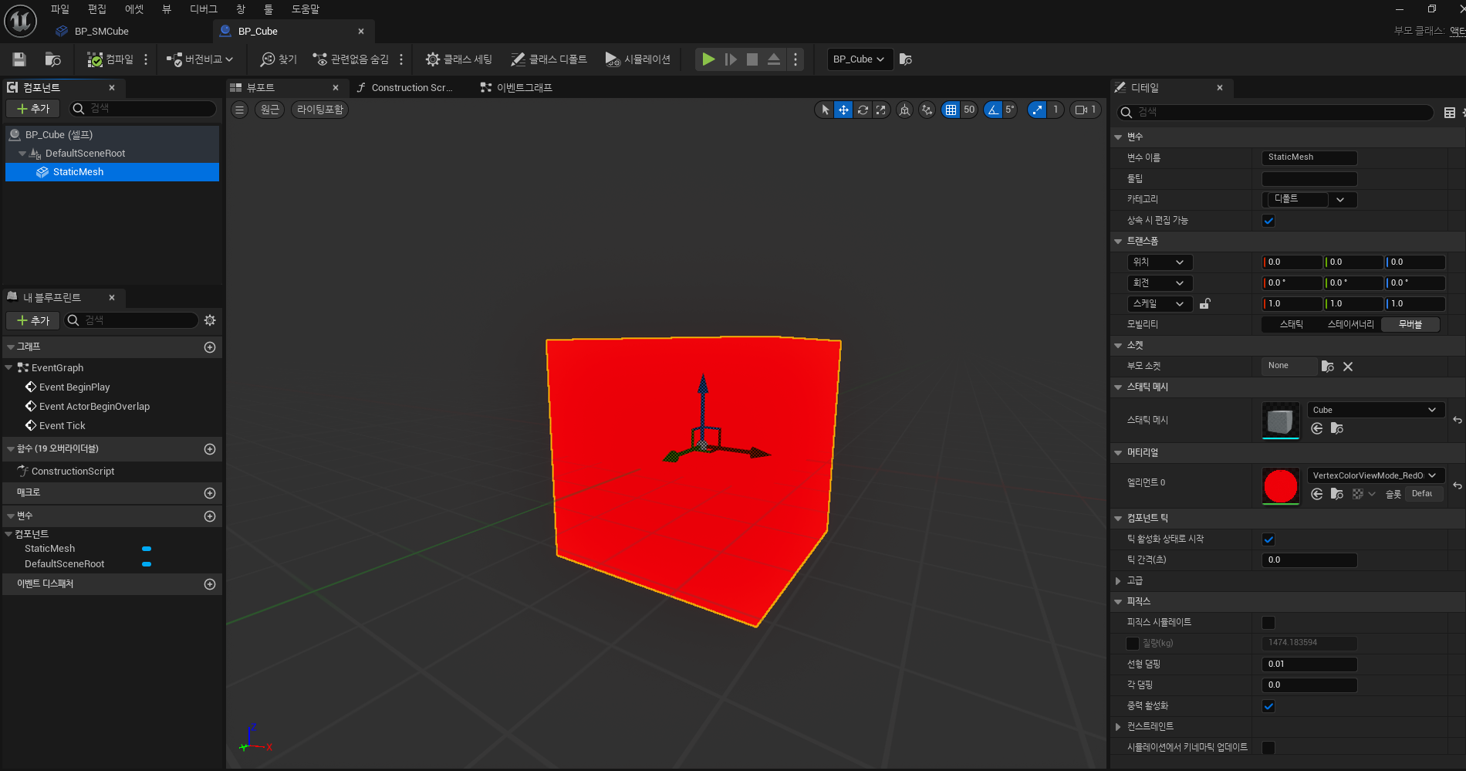
Task: Toggle scale ratio lock icon
Action: click(x=1205, y=304)
